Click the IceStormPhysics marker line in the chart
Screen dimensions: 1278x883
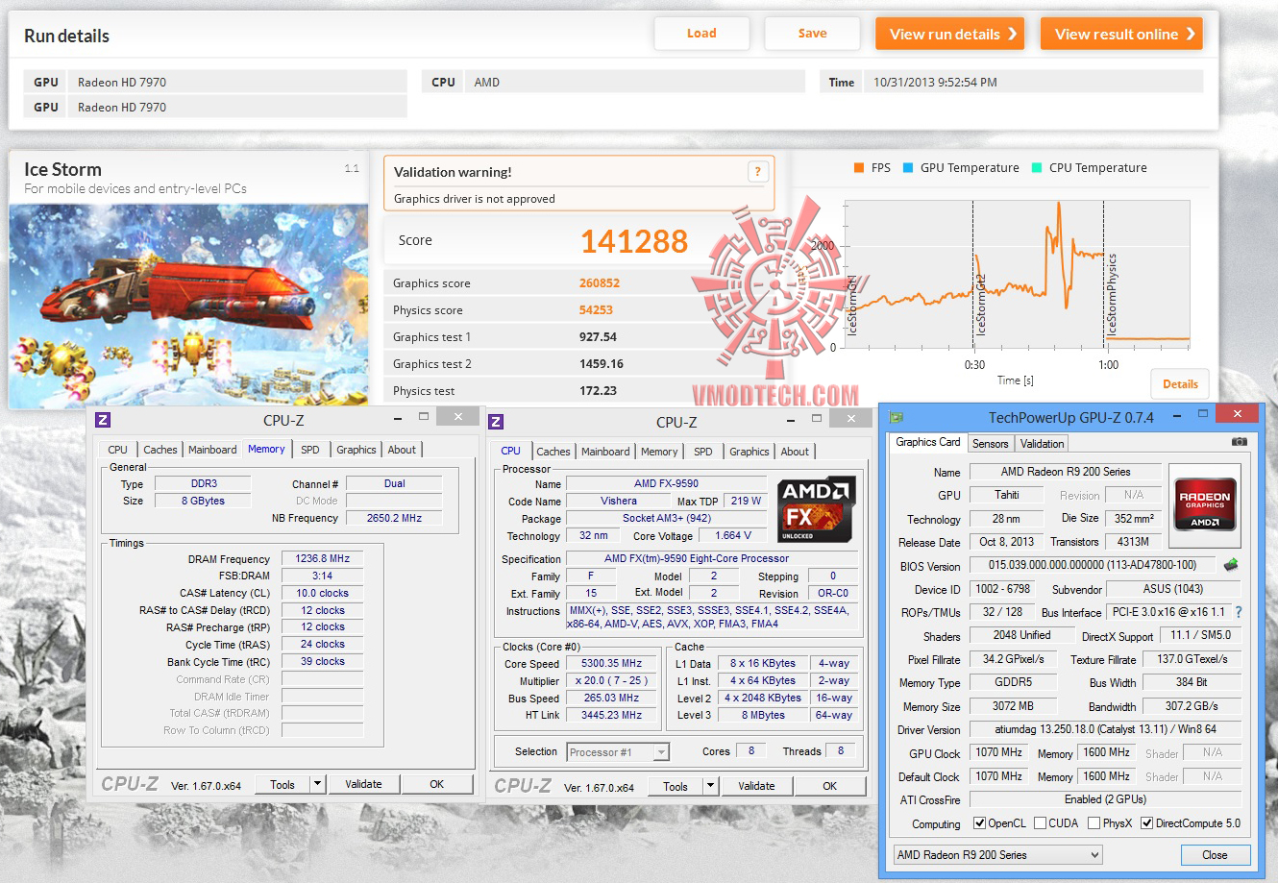(x=1104, y=274)
